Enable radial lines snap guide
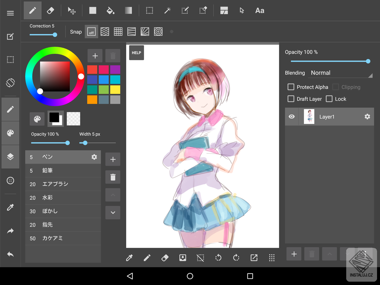The width and height of the screenshot is (380, 285). 145,32
